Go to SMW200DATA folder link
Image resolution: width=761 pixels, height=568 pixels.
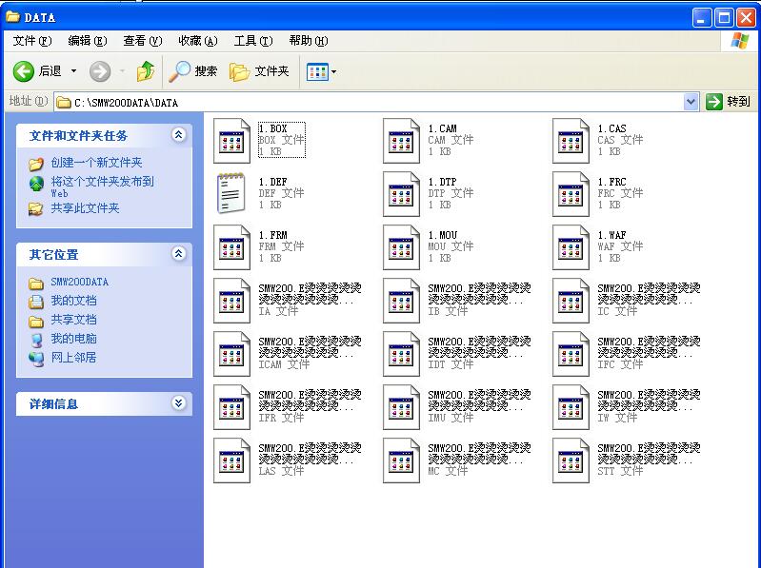click(80, 282)
